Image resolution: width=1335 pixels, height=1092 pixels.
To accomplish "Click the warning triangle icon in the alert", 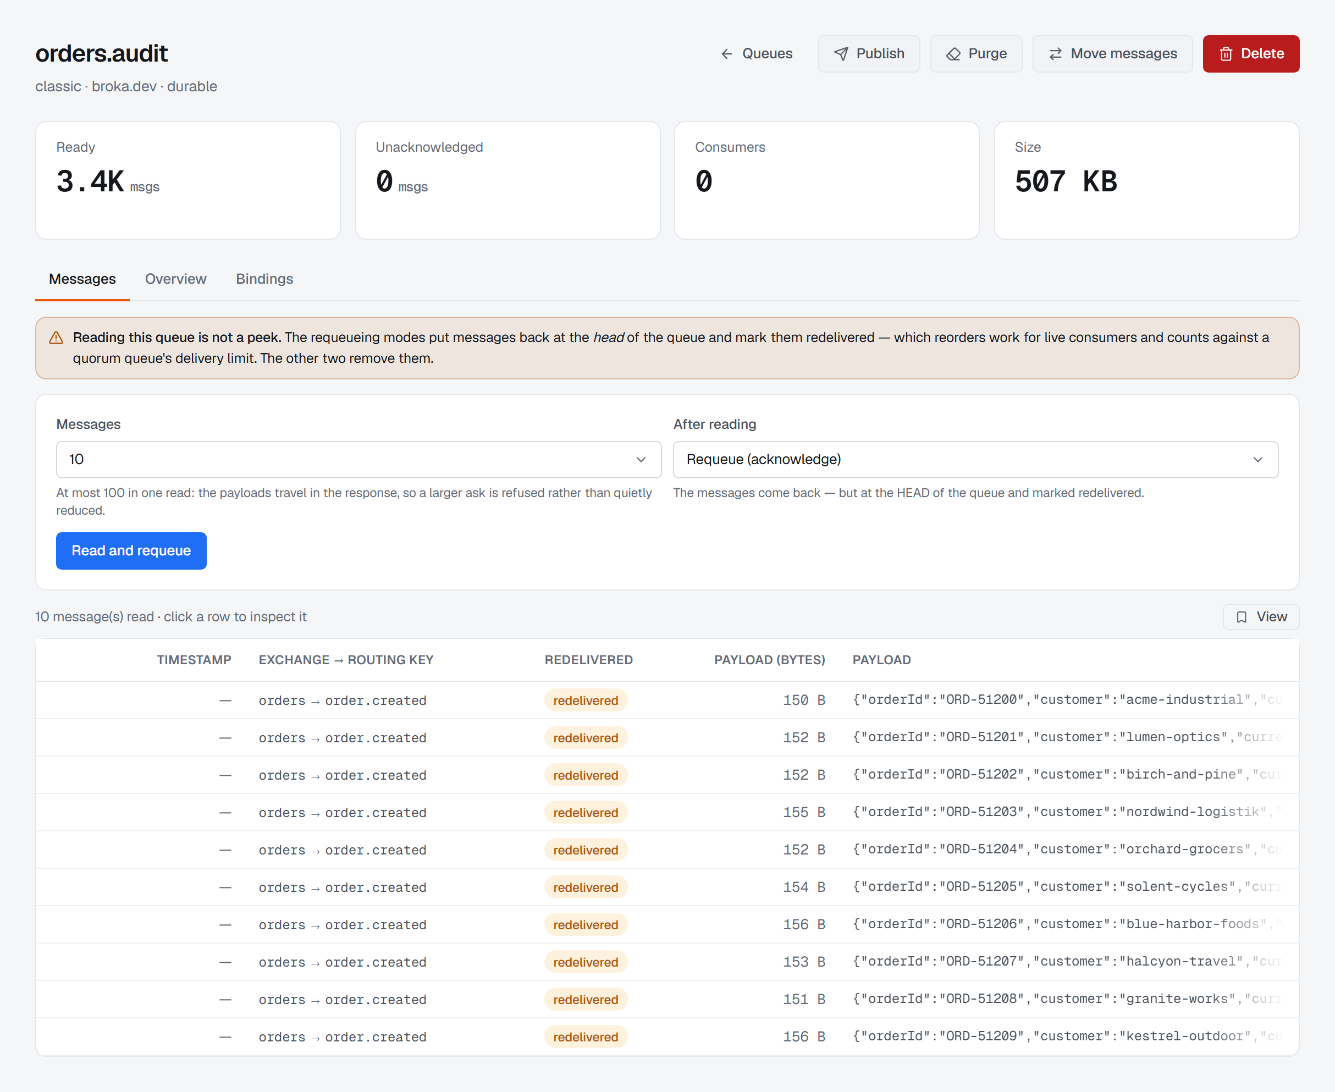I will (x=56, y=338).
